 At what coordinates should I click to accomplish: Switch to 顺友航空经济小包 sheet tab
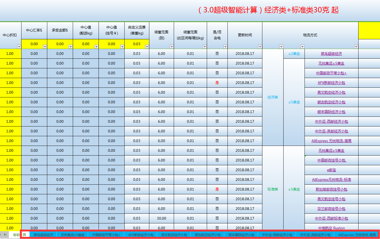tap(208, 235)
